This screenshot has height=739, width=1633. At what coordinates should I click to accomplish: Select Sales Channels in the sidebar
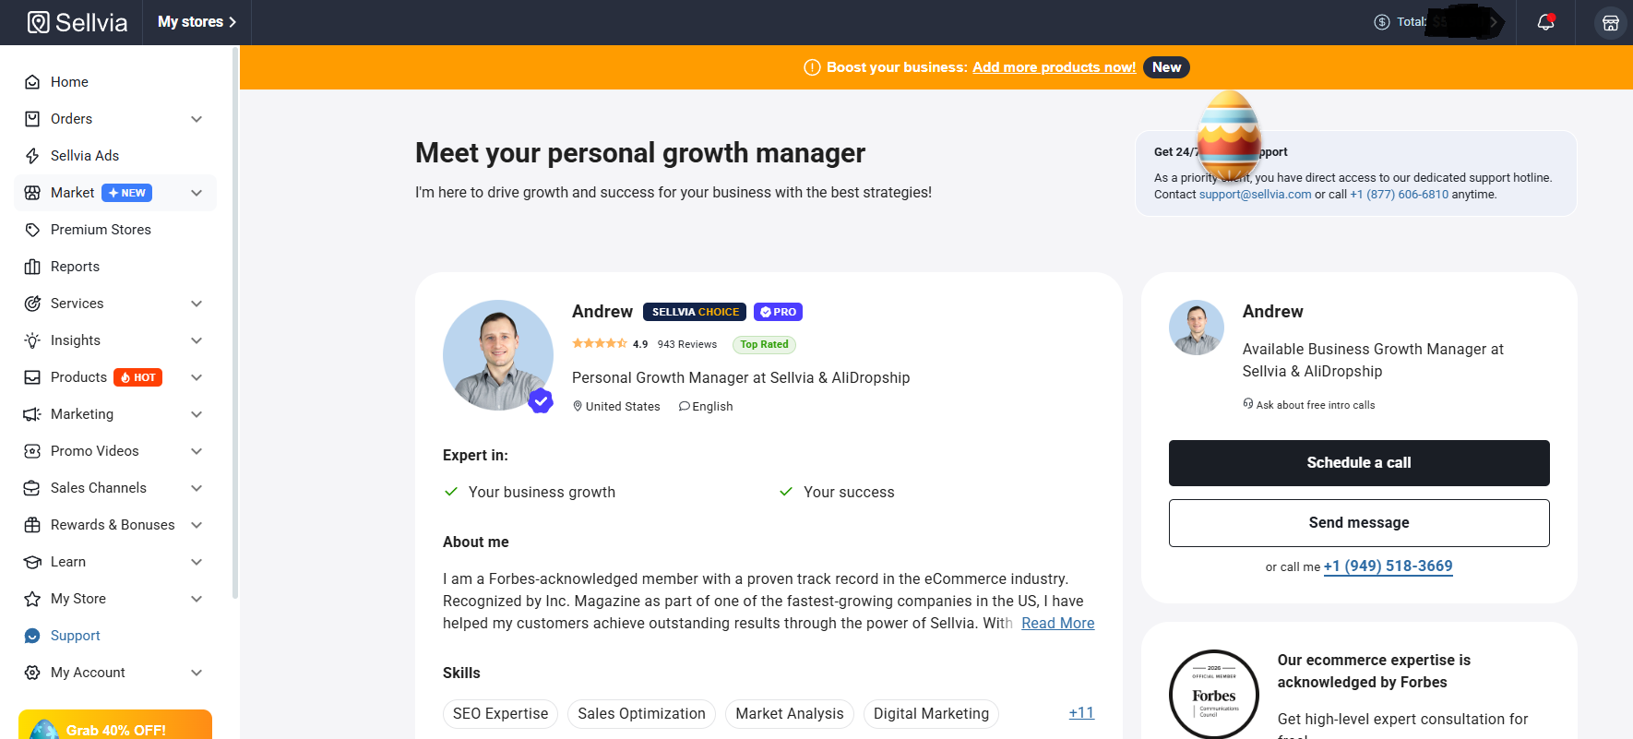(x=98, y=488)
